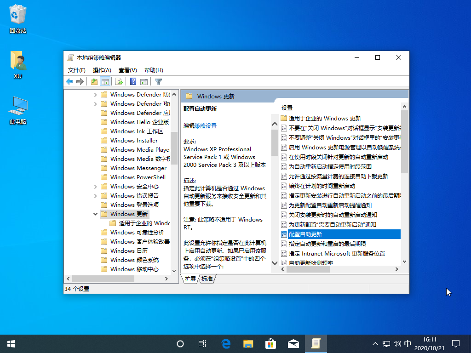Select Windows 日历 tree folder

point(129,251)
